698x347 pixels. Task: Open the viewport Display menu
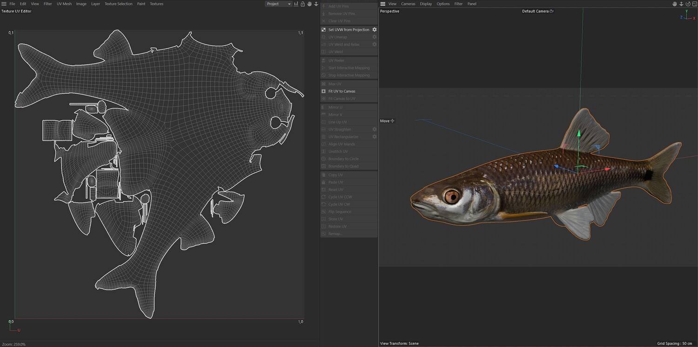[x=426, y=4]
